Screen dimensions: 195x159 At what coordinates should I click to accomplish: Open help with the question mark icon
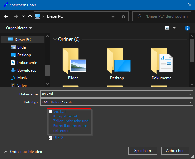point(187,28)
